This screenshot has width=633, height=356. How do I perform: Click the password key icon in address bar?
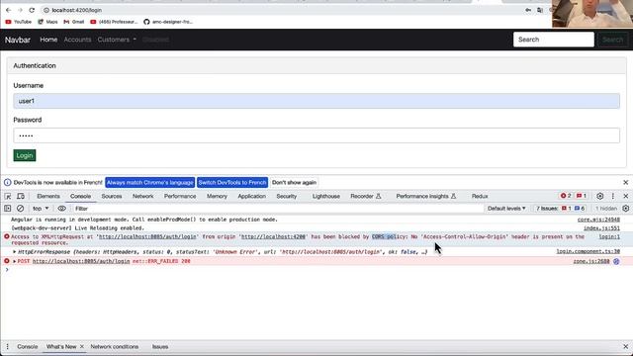[x=528, y=10]
